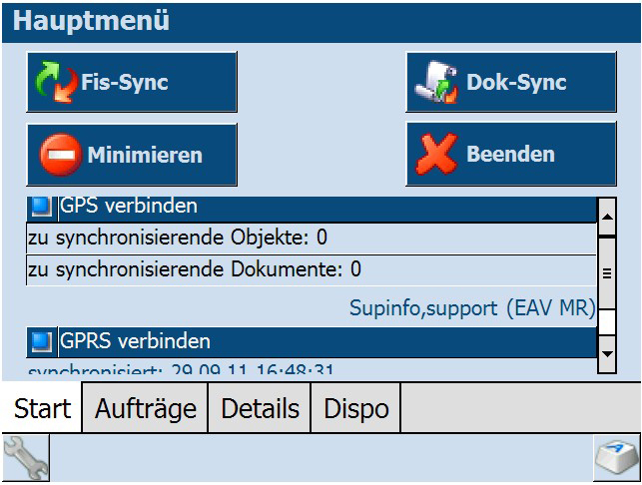The width and height of the screenshot is (642, 485).
Task: Click the scrollbar down arrow
Action: (607, 354)
